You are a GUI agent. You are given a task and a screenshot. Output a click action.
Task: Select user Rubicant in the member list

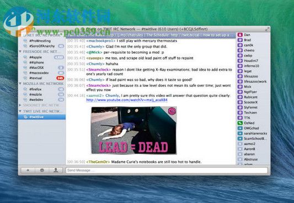(250, 97)
